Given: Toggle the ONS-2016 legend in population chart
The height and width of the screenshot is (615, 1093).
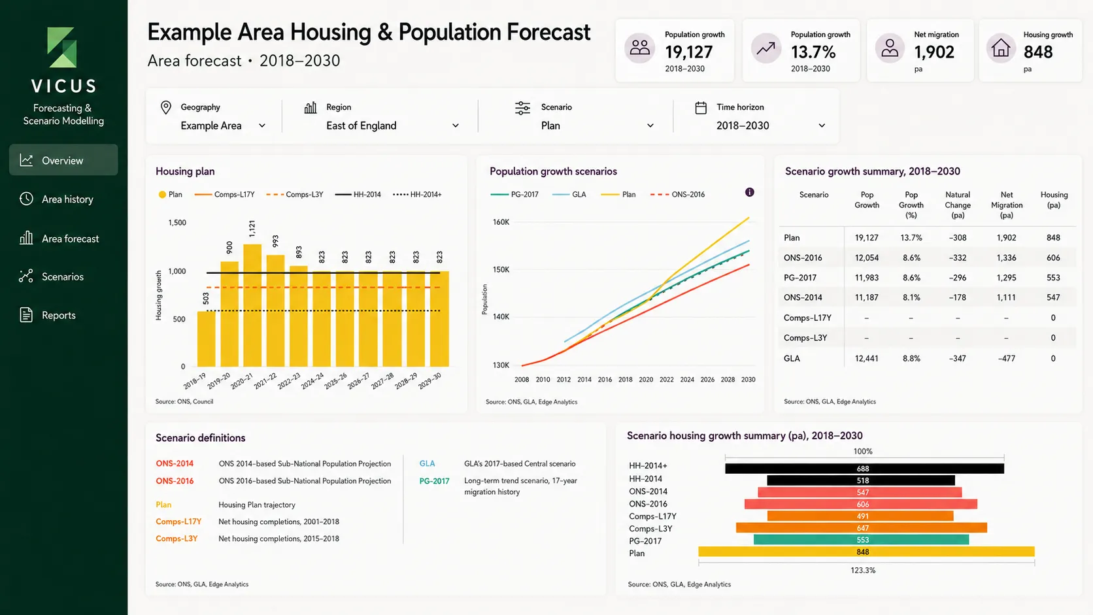Looking at the screenshot, I should tap(678, 194).
